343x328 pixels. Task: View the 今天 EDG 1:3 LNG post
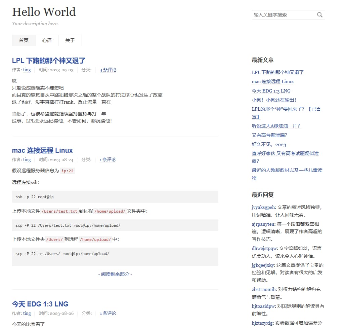(x=40, y=304)
